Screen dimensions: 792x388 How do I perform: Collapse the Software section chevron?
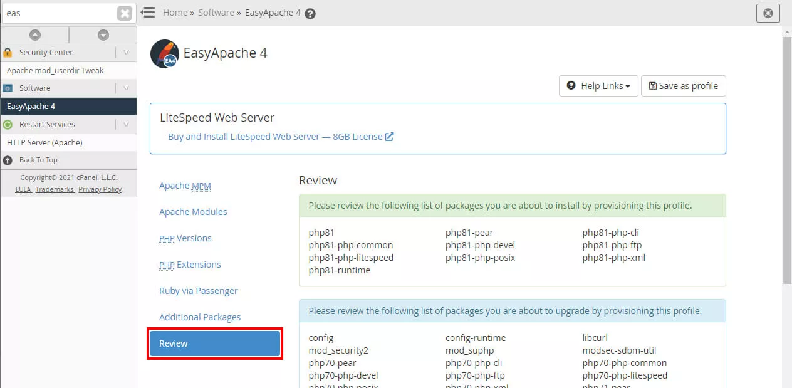tap(126, 88)
